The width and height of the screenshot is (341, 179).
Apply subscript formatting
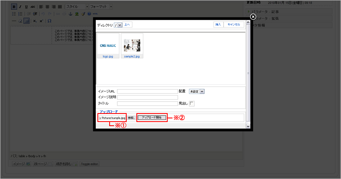pyautogui.click(x=35, y=21)
